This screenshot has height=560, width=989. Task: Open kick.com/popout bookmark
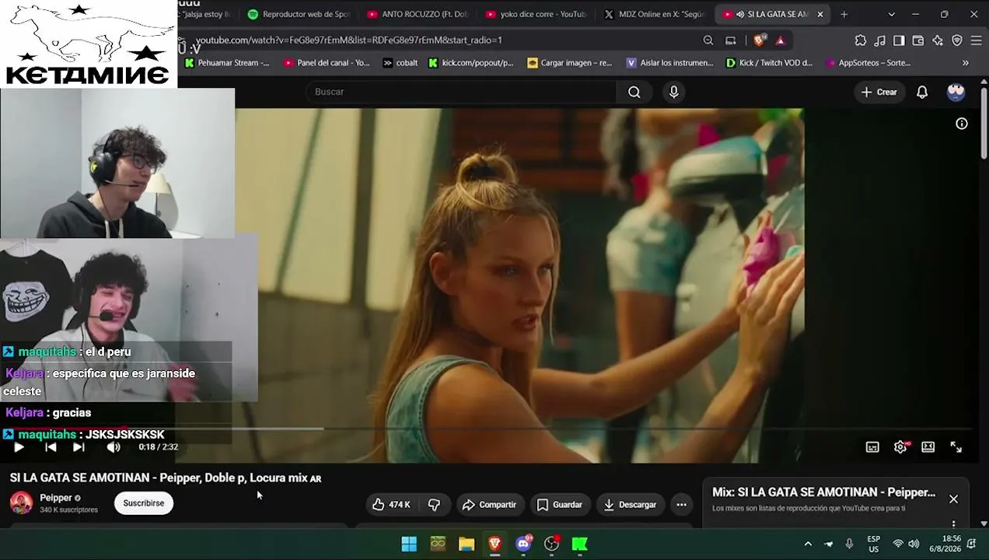click(471, 63)
